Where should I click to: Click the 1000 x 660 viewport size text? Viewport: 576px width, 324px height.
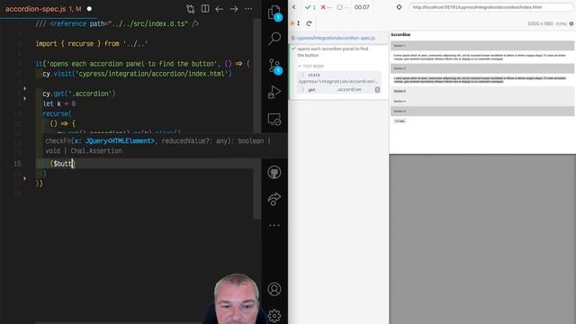540,24
